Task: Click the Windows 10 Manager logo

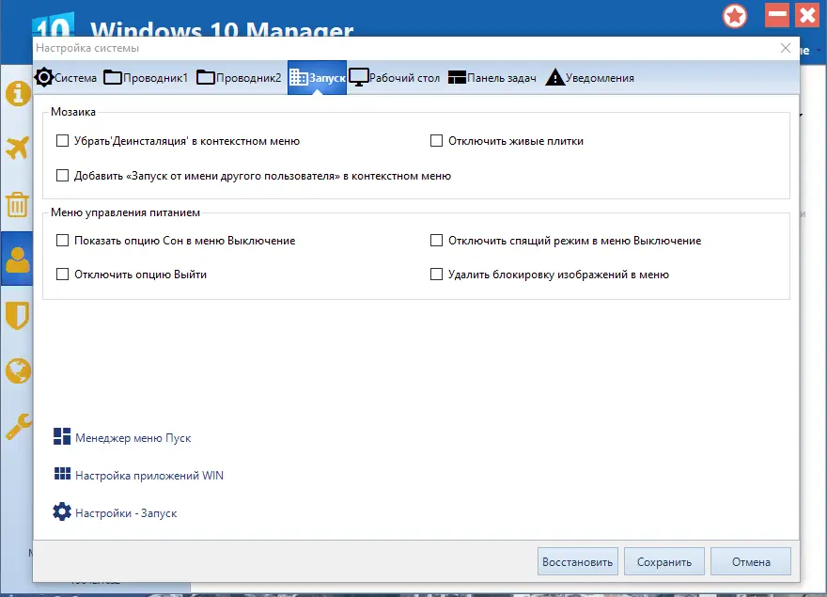Action: (53, 25)
